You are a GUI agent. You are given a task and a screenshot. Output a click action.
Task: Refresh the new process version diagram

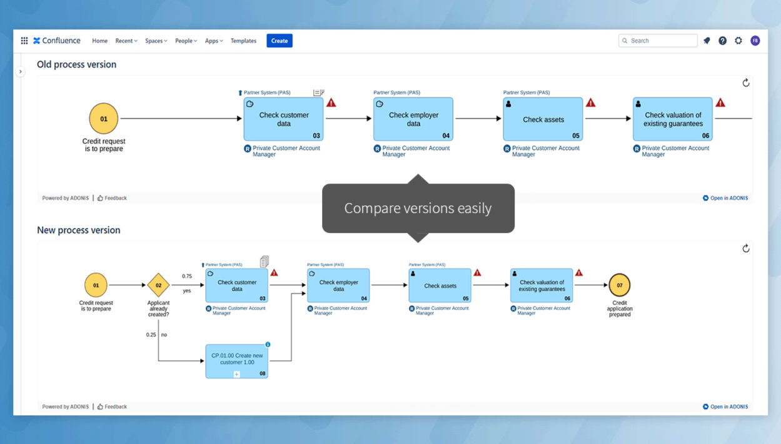[x=746, y=249]
